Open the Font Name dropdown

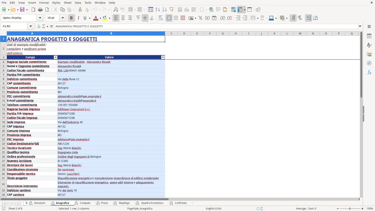pyautogui.click(x=40, y=18)
